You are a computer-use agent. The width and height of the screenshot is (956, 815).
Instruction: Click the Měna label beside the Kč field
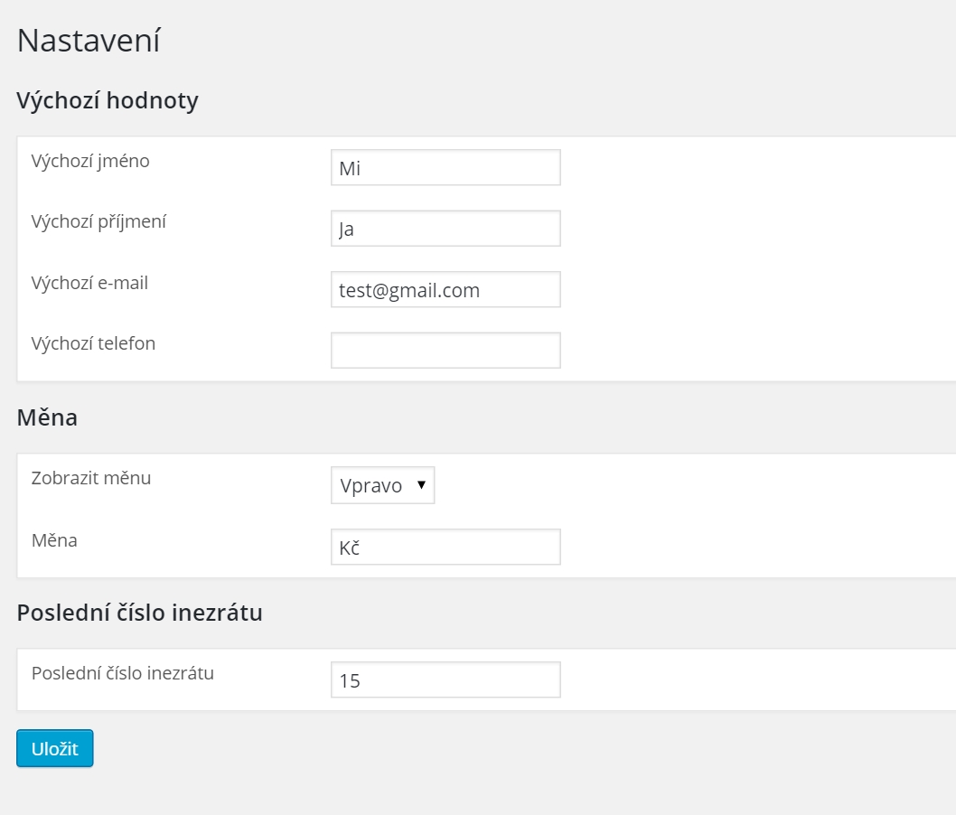[54, 540]
